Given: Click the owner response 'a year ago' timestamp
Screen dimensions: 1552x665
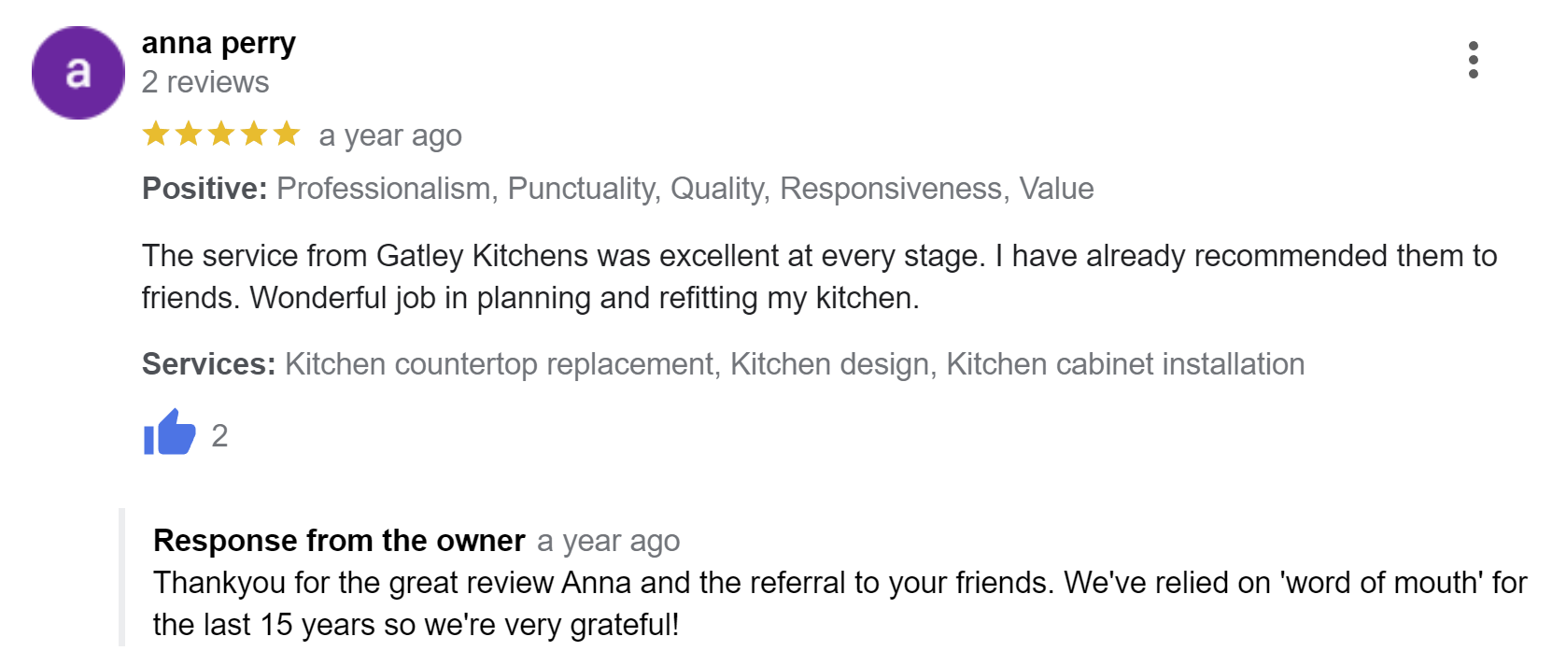Looking at the screenshot, I should 608,542.
